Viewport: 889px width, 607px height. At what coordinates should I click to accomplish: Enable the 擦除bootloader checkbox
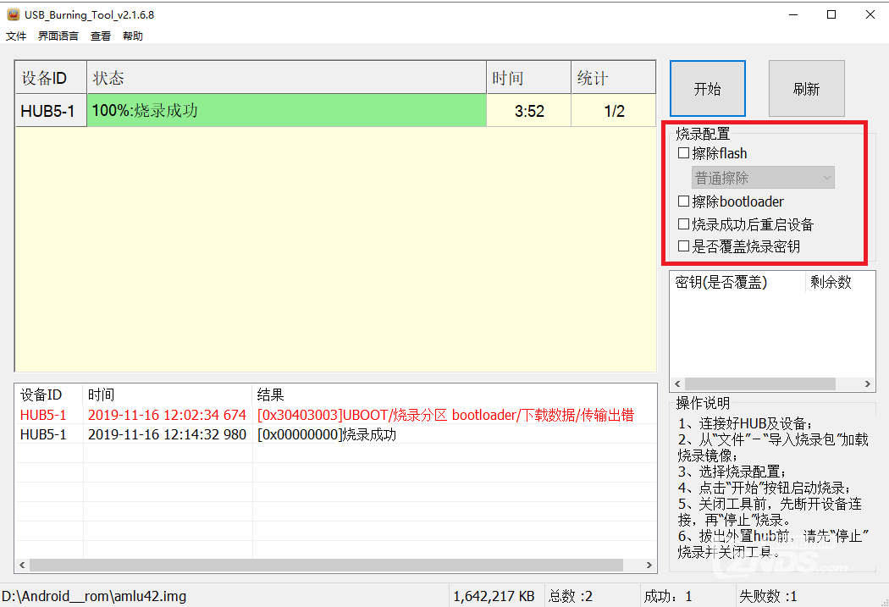[x=684, y=201]
